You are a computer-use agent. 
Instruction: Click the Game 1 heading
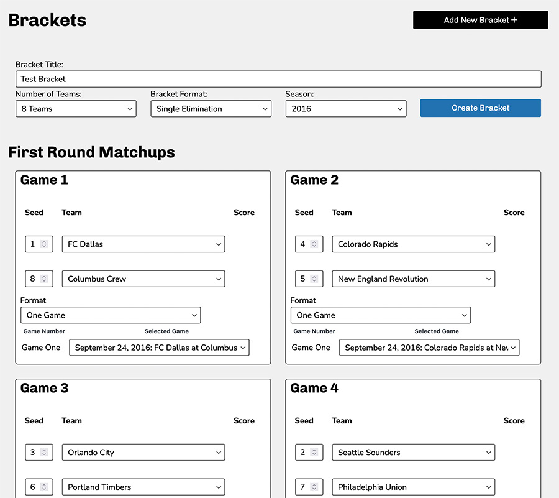(44, 180)
